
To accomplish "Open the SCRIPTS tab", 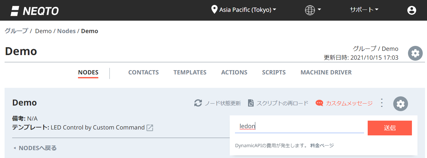I will coord(274,72).
